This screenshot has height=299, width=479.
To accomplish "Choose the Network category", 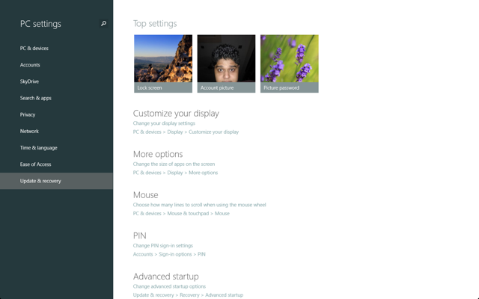I will coord(29,131).
